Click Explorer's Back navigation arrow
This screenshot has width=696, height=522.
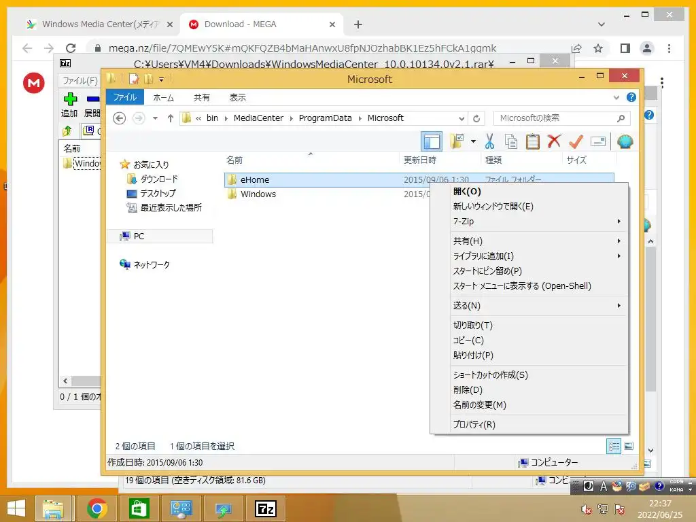click(119, 118)
